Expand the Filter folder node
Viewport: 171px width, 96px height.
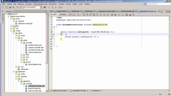[x=21, y=55]
